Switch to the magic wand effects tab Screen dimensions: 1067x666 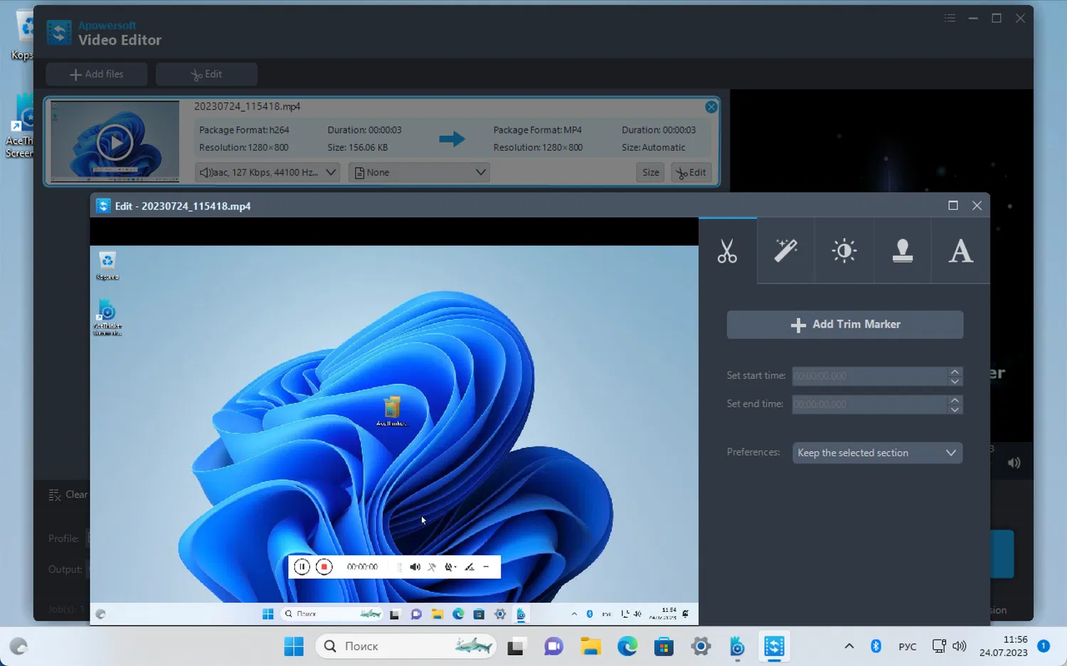pyautogui.click(x=786, y=251)
